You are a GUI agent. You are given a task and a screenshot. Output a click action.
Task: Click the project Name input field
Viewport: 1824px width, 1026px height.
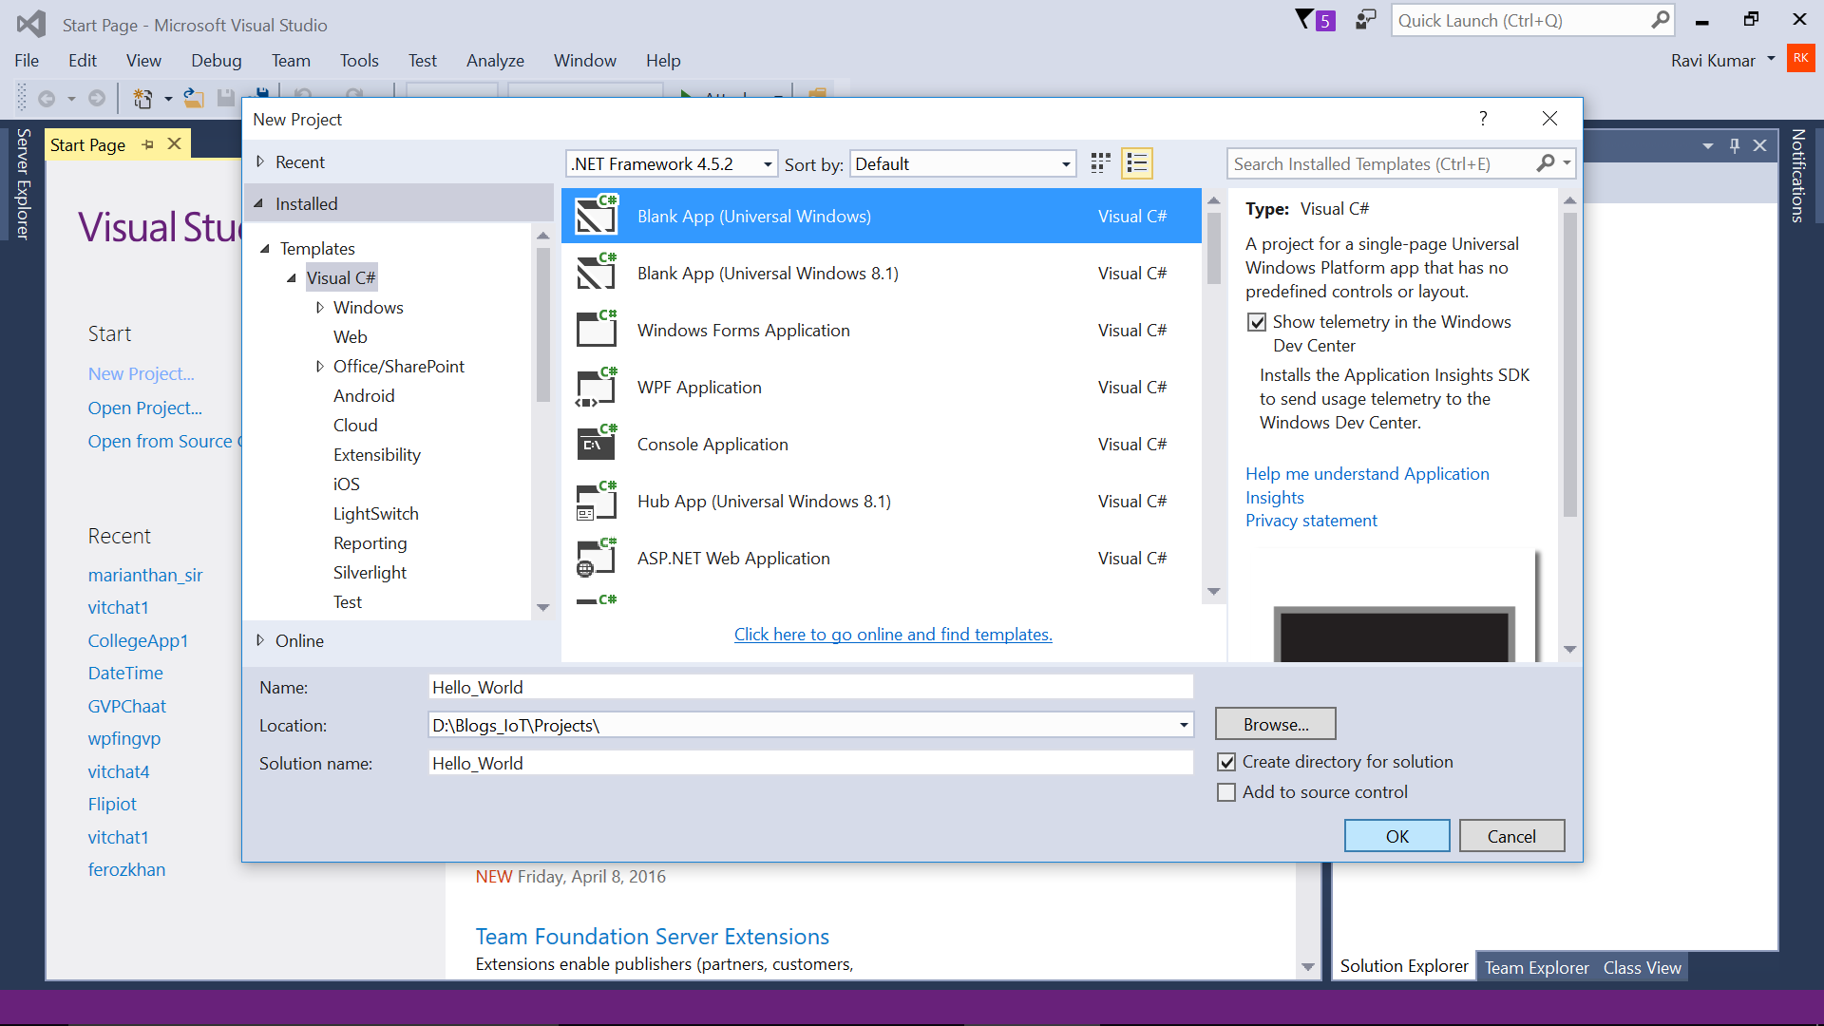[x=810, y=687]
